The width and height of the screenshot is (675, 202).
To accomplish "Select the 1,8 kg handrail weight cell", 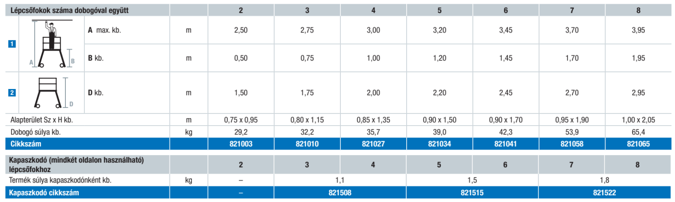I will pyautogui.click(x=604, y=180).
